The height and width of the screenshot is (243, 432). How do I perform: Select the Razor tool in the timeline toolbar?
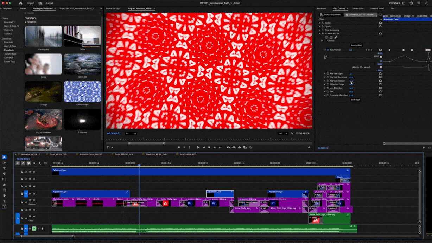coord(4,174)
